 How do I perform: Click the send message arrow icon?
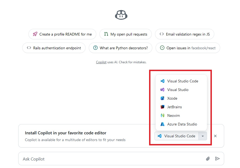pos(217,159)
